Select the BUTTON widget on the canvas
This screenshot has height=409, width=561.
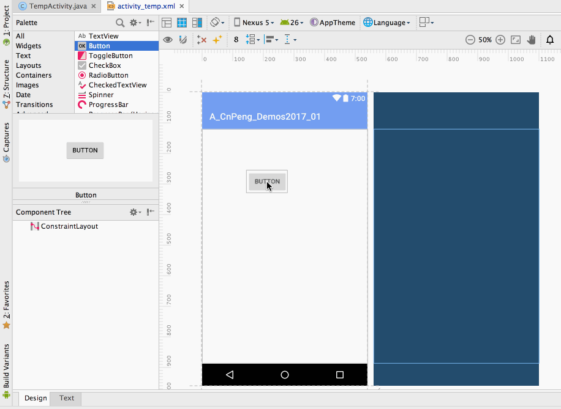pos(266,182)
